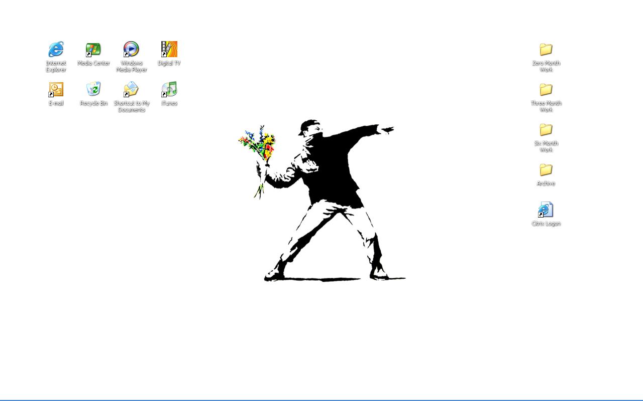Select the Media Center shortcut
The image size is (643, 401).
pyautogui.click(x=93, y=50)
